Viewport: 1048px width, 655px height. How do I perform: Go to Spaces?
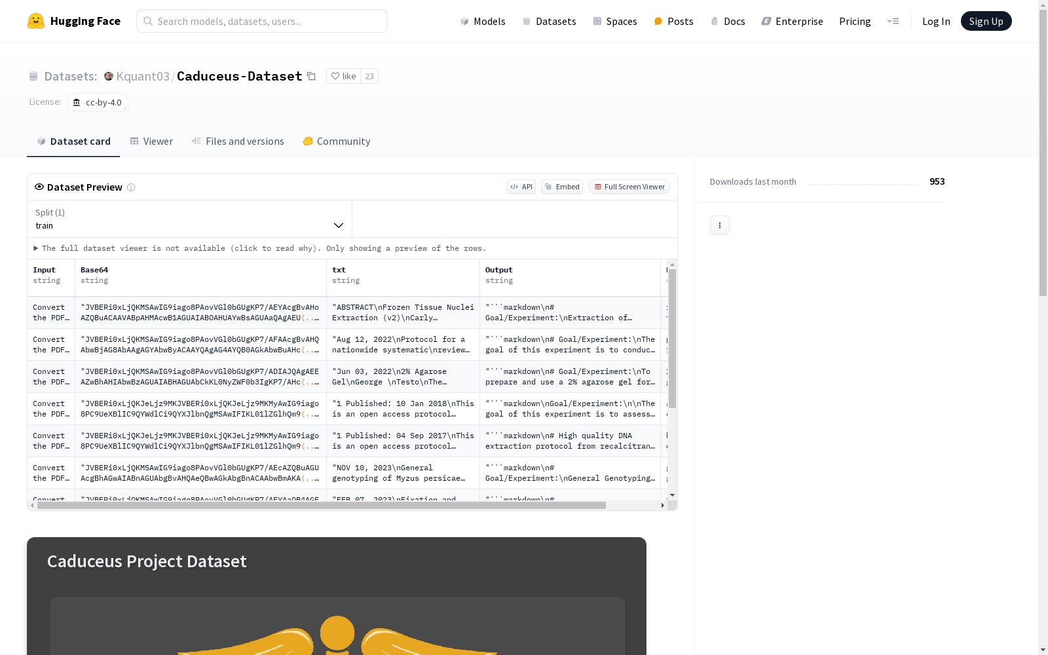tap(615, 21)
